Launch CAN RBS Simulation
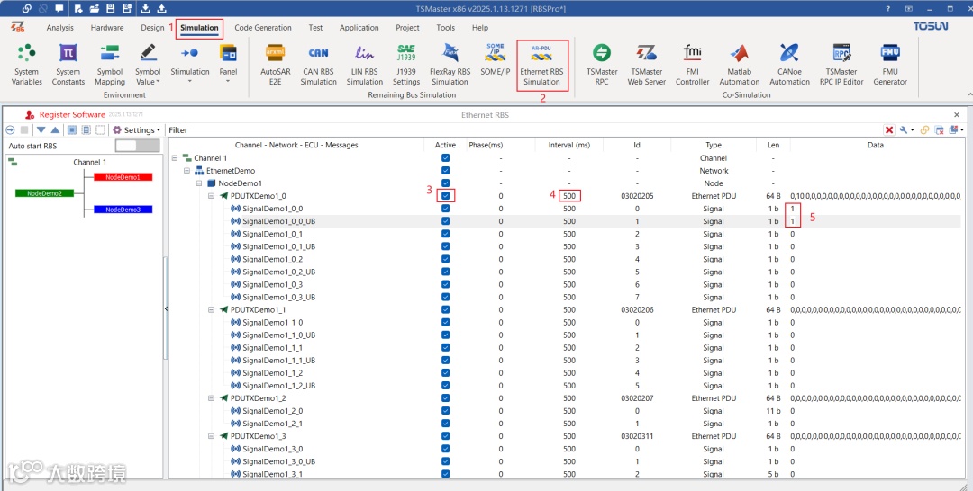The height and width of the screenshot is (491, 973). click(318, 65)
